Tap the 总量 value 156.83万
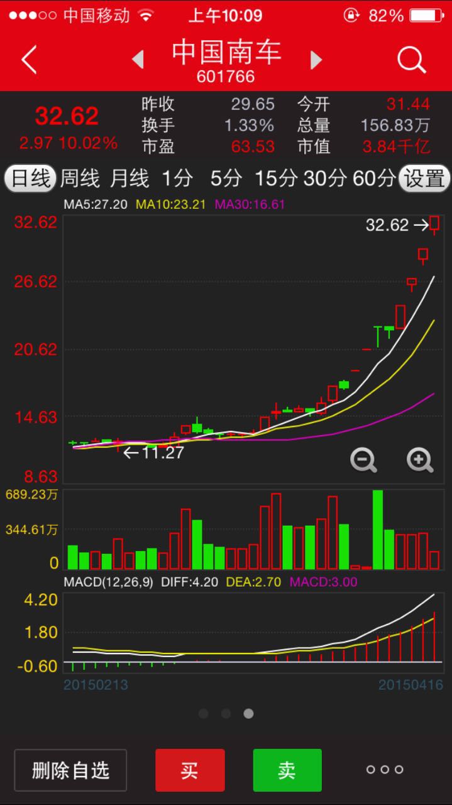The height and width of the screenshot is (805, 452). [x=395, y=125]
